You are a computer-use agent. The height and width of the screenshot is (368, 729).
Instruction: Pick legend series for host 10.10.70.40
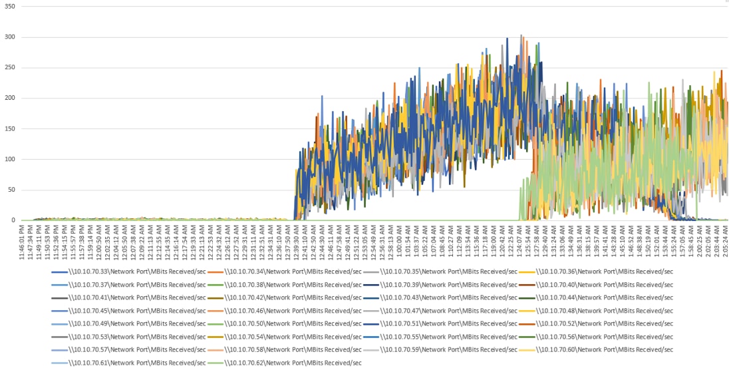point(597,284)
